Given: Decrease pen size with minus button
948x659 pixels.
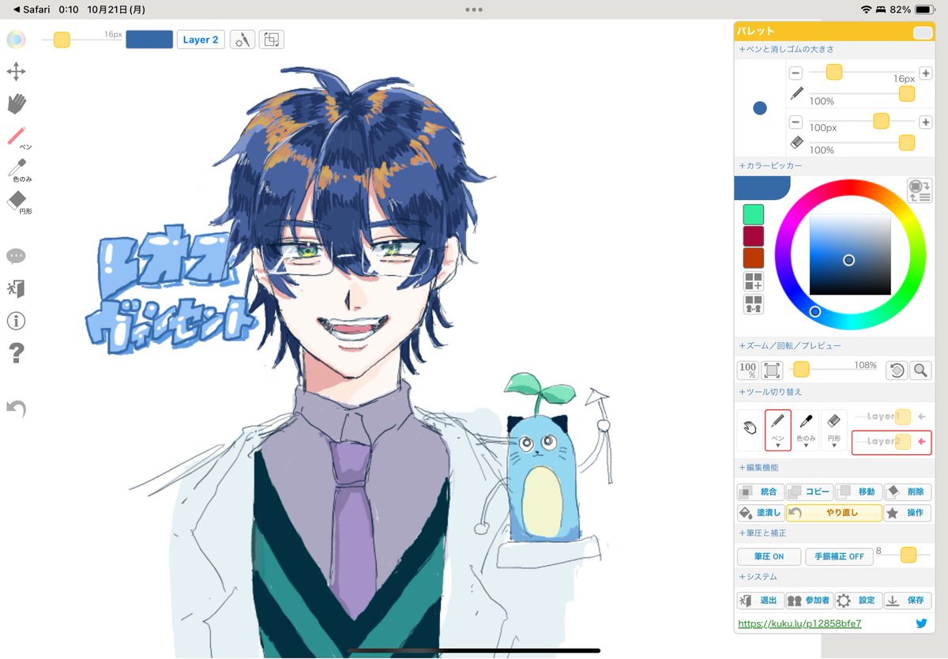Looking at the screenshot, I should pyautogui.click(x=796, y=73).
